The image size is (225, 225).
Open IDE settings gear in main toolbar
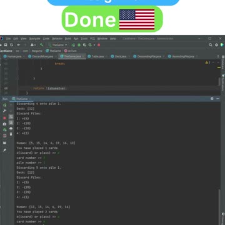click(216, 45)
